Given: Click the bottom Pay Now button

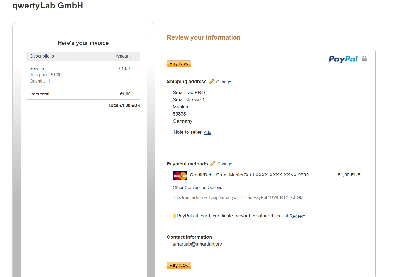Looking at the screenshot, I should point(179,265).
